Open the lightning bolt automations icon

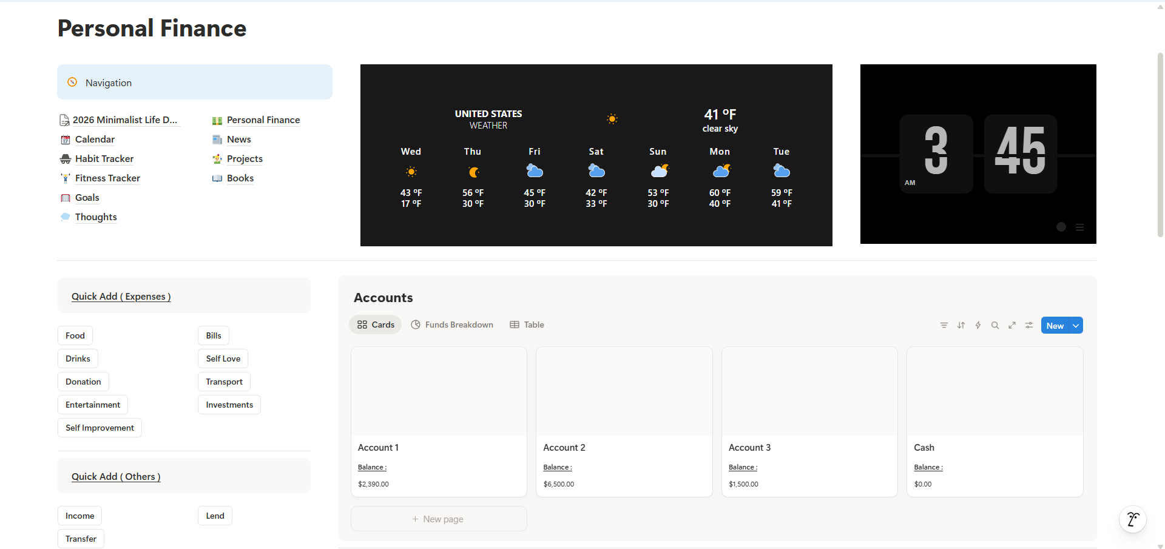tap(978, 325)
